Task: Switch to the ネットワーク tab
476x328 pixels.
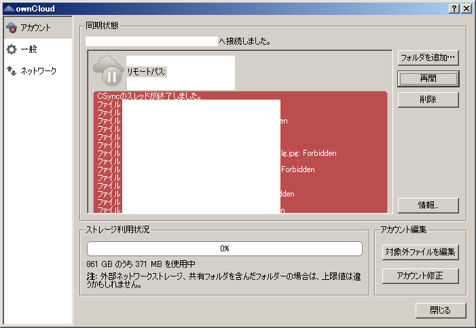Action: [x=38, y=71]
